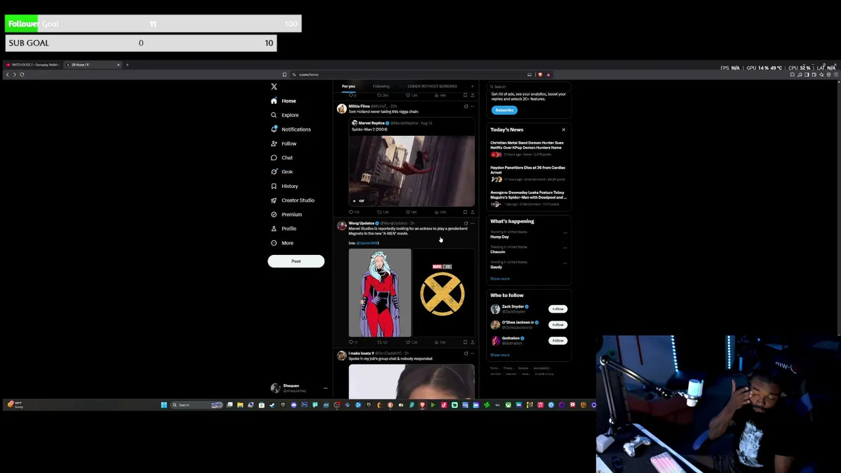Reply to the Militia Films post

point(353,212)
